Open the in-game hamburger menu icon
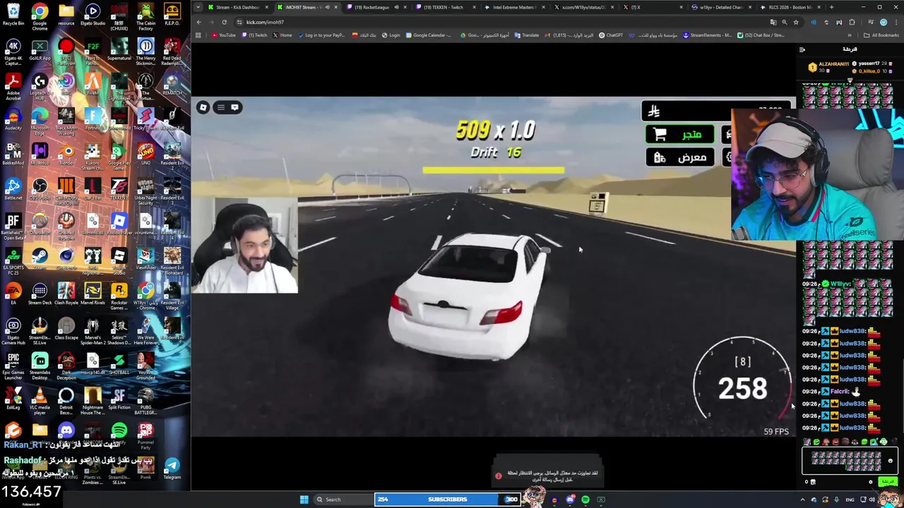 220,107
